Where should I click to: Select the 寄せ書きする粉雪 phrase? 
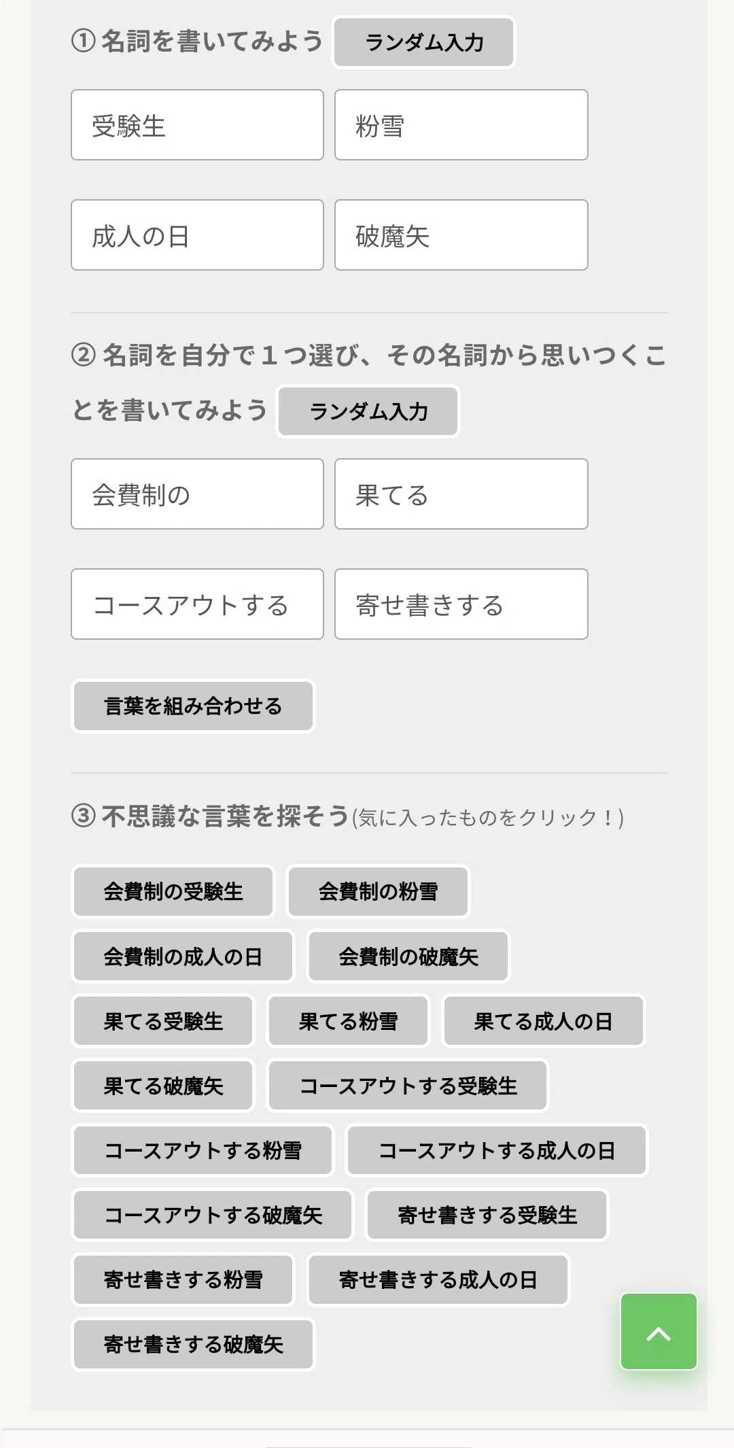(x=183, y=1279)
